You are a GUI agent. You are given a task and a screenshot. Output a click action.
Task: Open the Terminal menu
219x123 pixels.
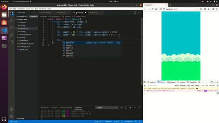42,9
